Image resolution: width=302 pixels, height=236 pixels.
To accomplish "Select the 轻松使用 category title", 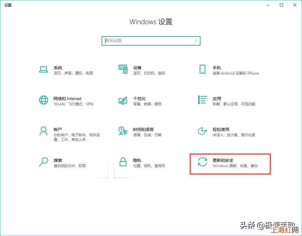I will (x=221, y=129).
